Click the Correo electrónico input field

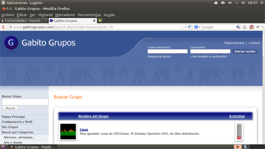(168, 51)
